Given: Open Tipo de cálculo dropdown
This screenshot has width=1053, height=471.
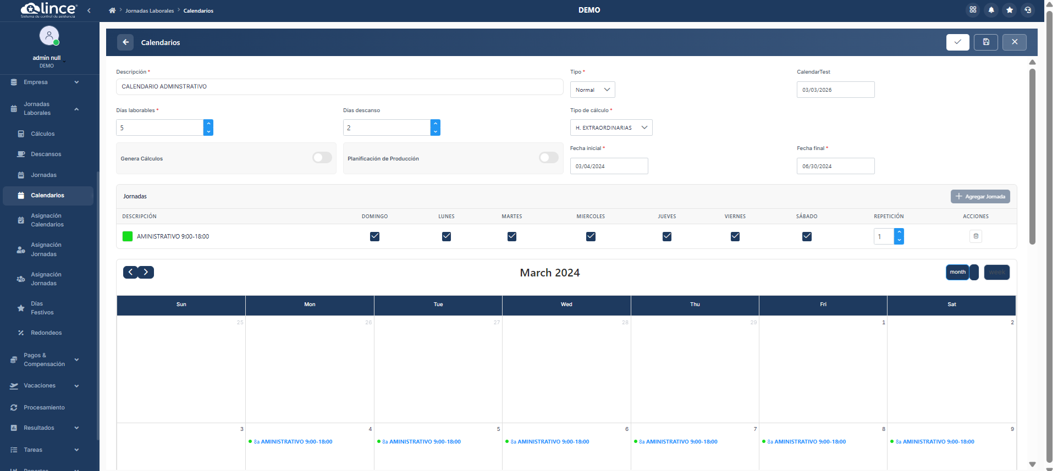Looking at the screenshot, I should [x=611, y=128].
